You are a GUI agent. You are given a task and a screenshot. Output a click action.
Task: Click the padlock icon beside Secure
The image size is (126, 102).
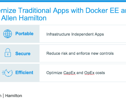8,53
